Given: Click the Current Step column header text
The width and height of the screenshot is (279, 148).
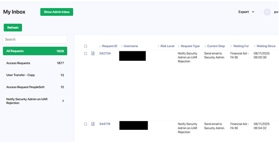Looking at the screenshot, I should click(x=216, y=46).
